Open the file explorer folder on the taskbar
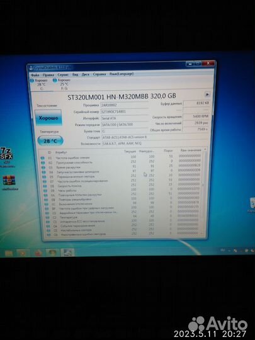 pyautogui.click(x=9, y=252)
